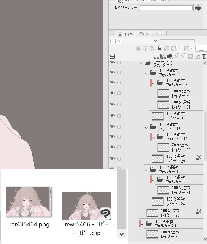
Task: Hide レイヤー 85 with eye icon
Action: pyautogui.click(x=112, y=93)
